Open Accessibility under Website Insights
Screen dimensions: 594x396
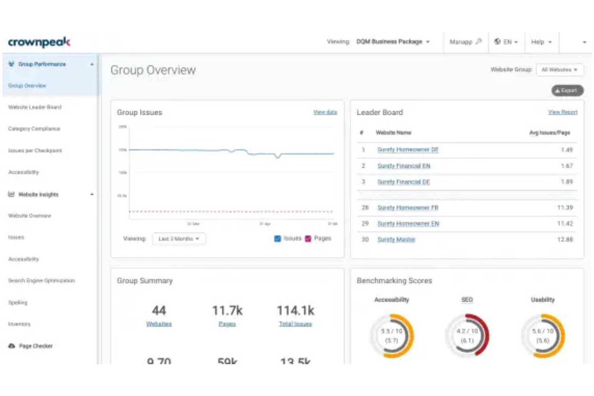(23, 259)
